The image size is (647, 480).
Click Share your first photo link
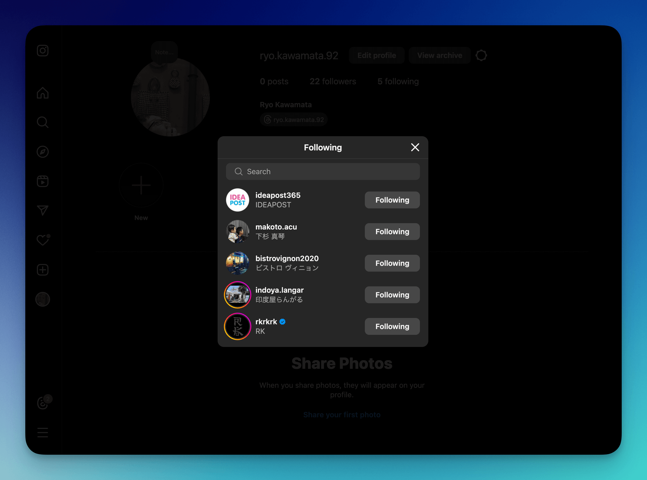pyautogui.click(x=342, y=415)
